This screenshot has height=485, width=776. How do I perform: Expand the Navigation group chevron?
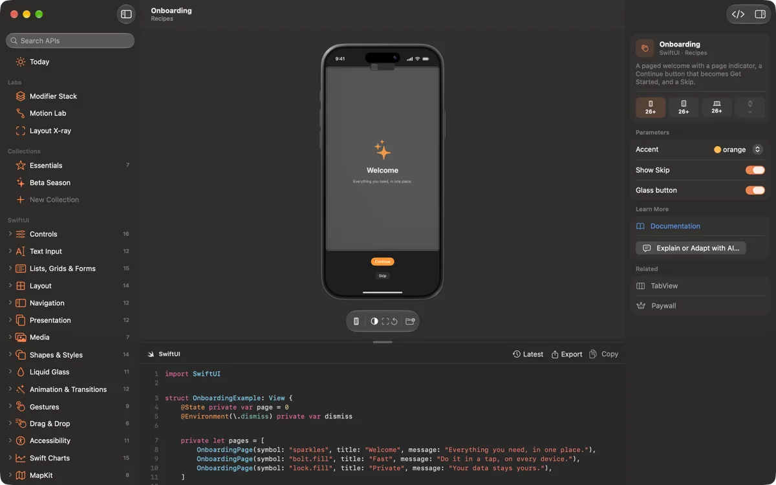coord(10,303)
